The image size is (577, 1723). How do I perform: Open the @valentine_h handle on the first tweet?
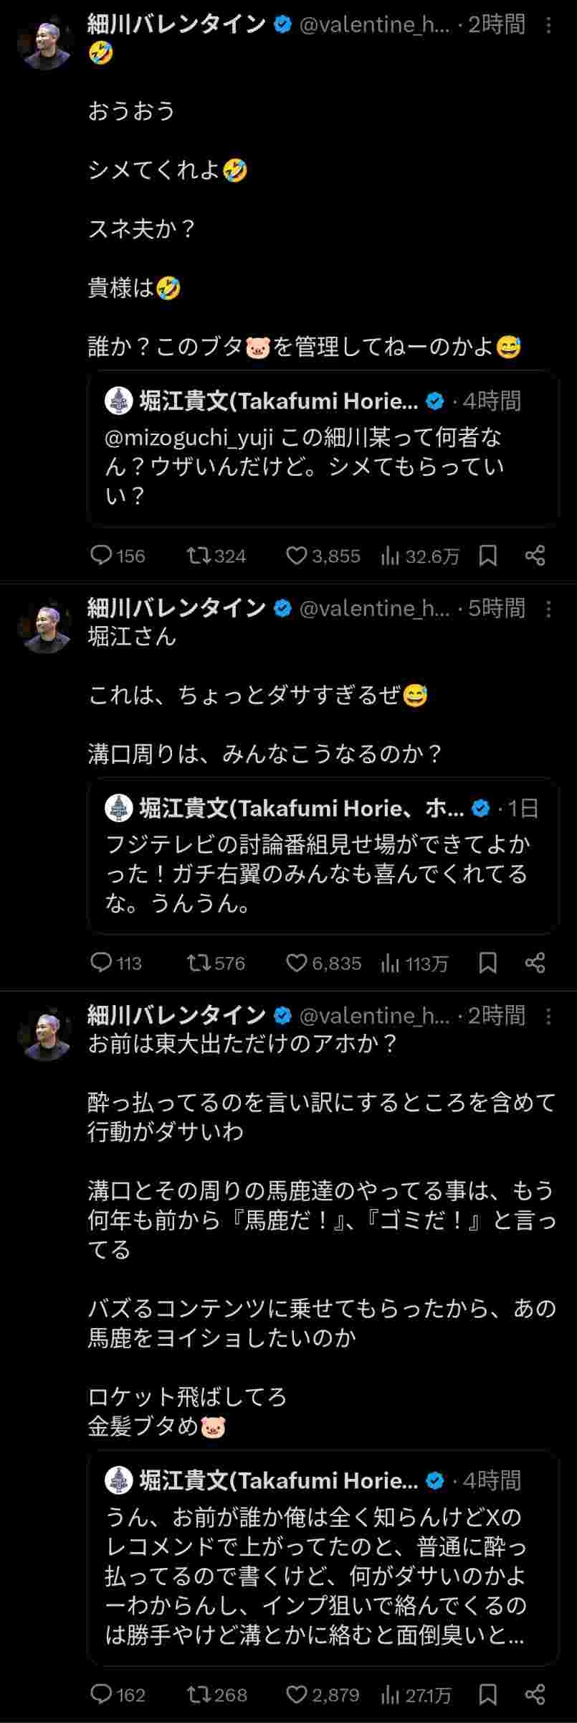pos(374,25)
